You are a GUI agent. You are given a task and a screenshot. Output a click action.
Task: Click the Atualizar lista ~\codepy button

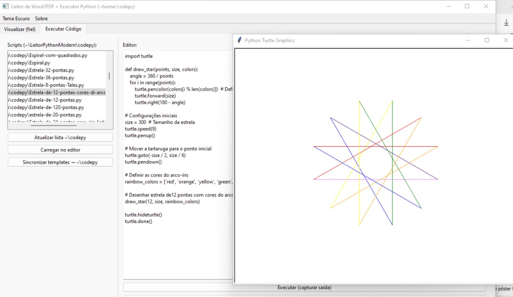[60, 137]
